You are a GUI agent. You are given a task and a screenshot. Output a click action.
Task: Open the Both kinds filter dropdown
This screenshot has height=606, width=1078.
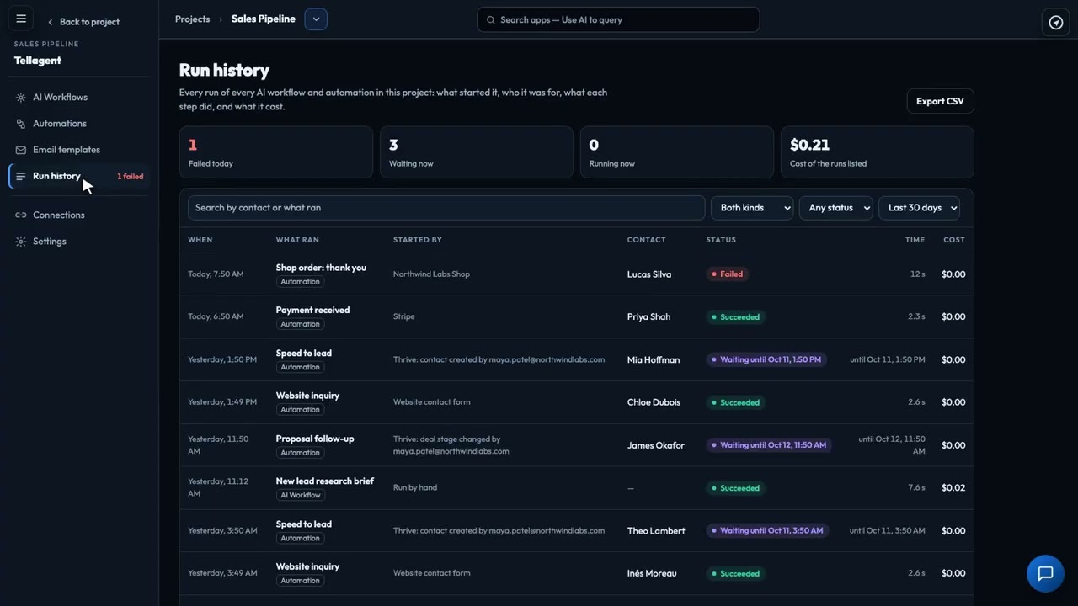click(752, 208)
